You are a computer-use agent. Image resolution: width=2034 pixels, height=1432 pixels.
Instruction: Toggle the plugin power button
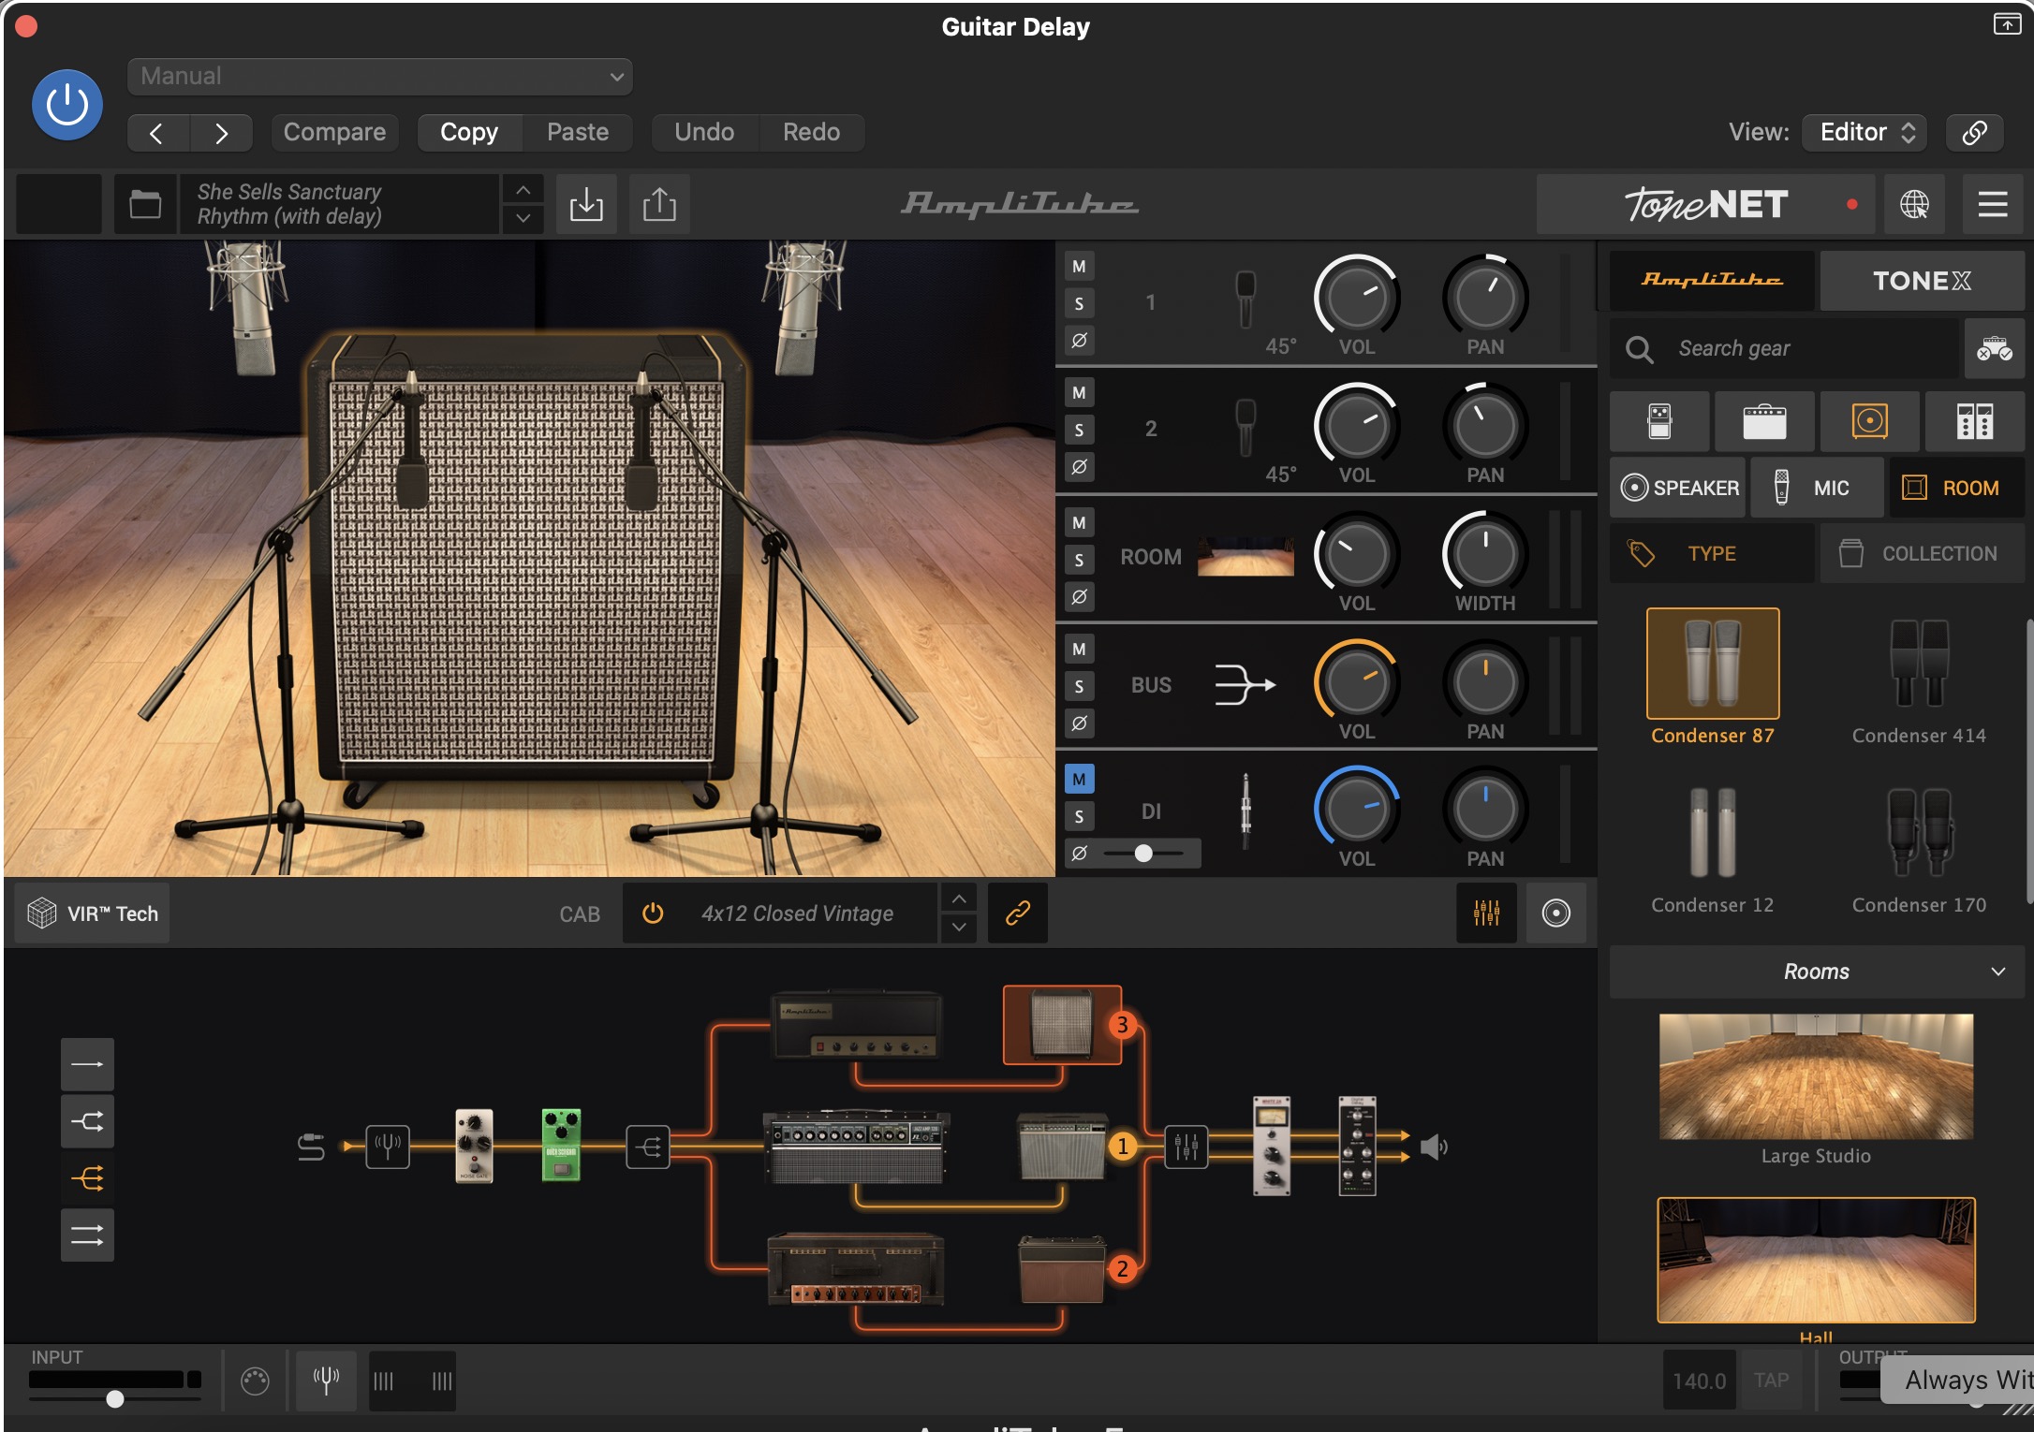pos(67,105)
